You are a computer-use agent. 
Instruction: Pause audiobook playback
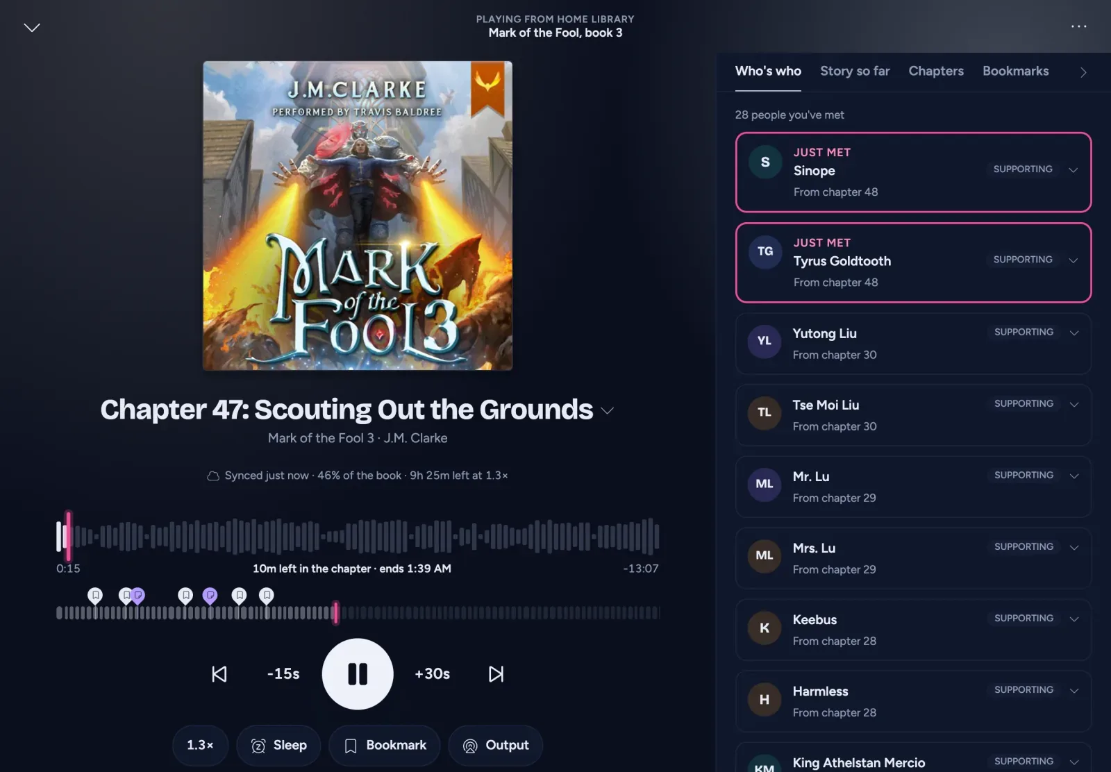click(x=358, y=674)
